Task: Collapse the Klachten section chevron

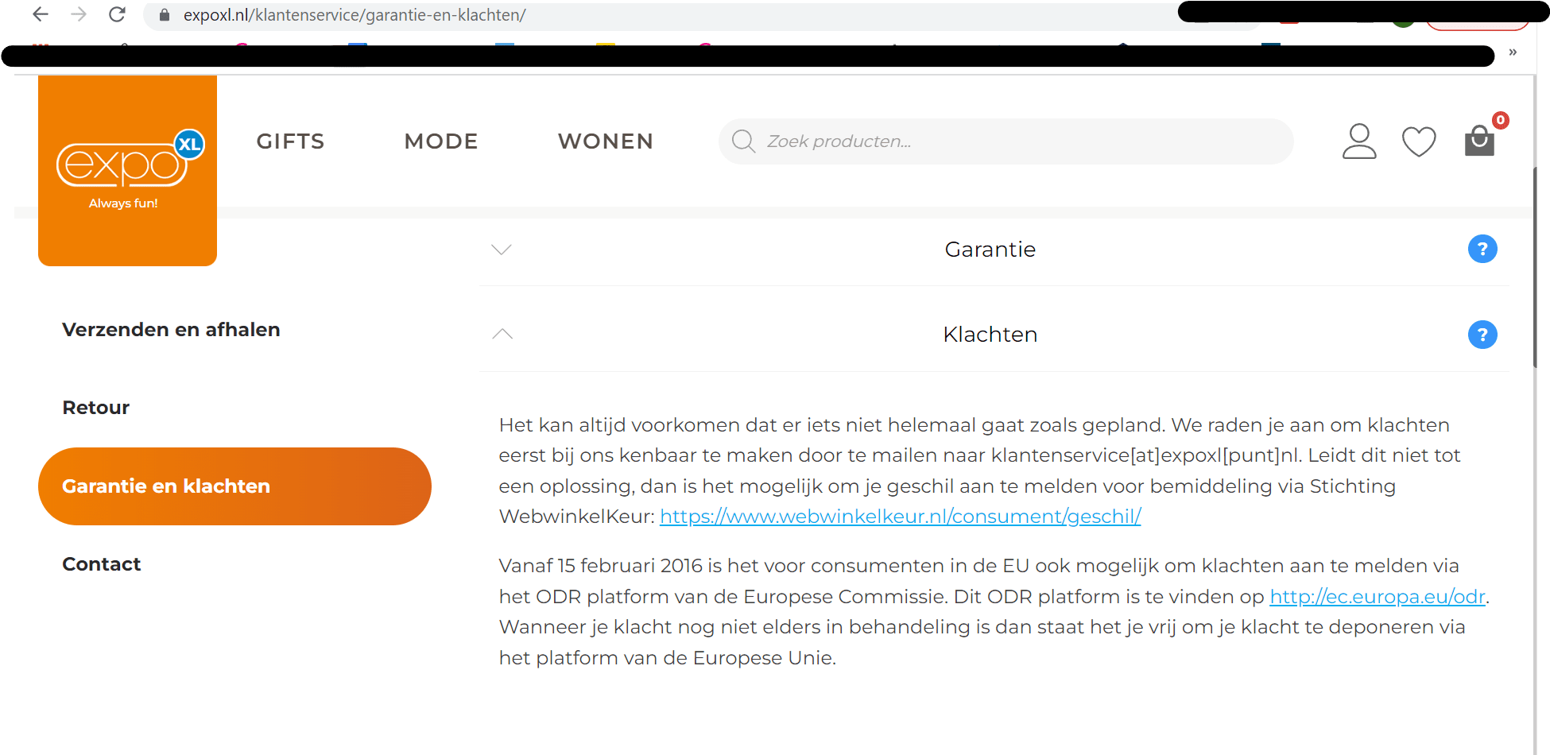Action: 502,335
